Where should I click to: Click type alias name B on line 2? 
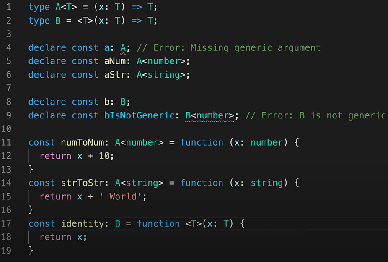point(58,21)
